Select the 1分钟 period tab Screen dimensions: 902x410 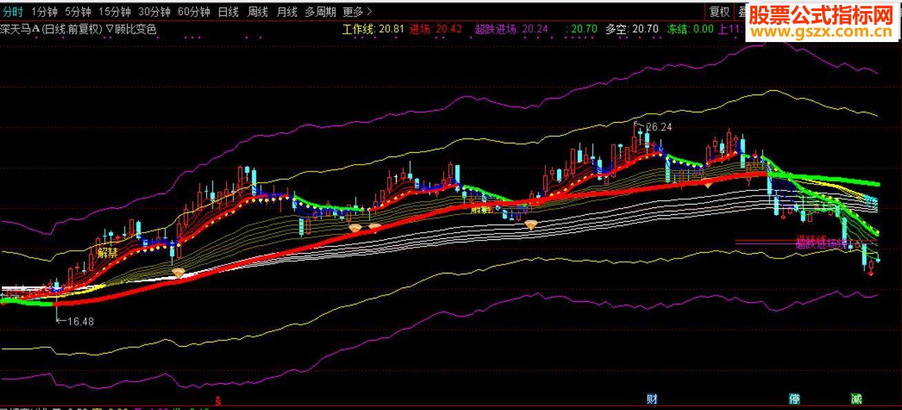(x=45, y=12)
